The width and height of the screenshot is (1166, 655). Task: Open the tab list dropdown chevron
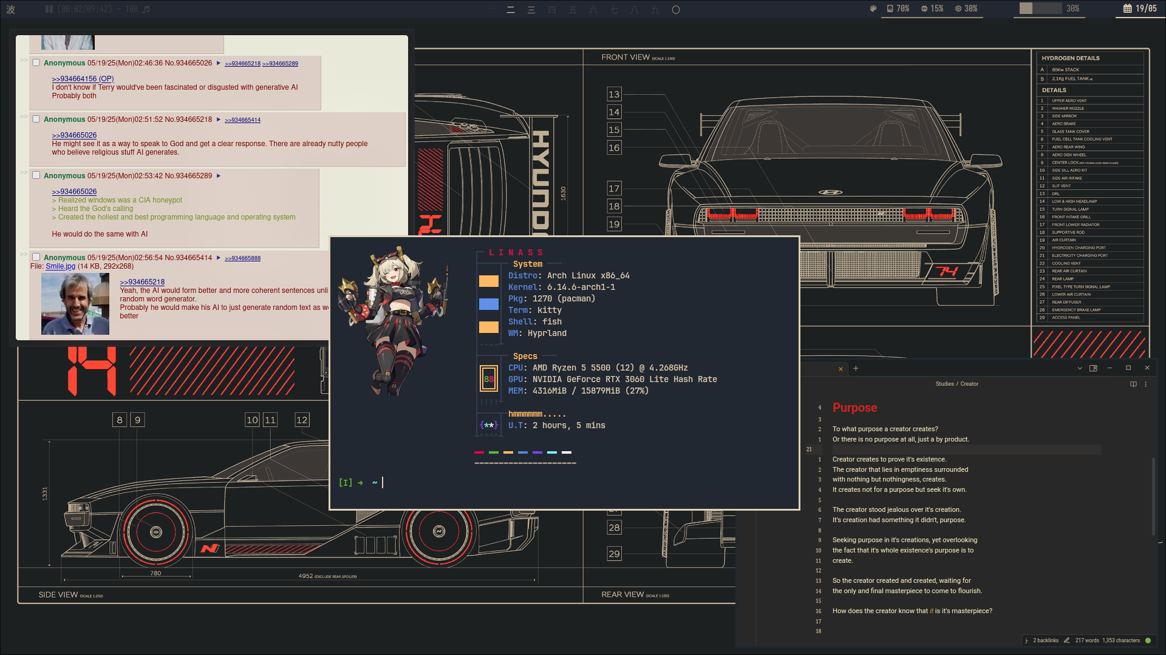tap(1080, 368)
